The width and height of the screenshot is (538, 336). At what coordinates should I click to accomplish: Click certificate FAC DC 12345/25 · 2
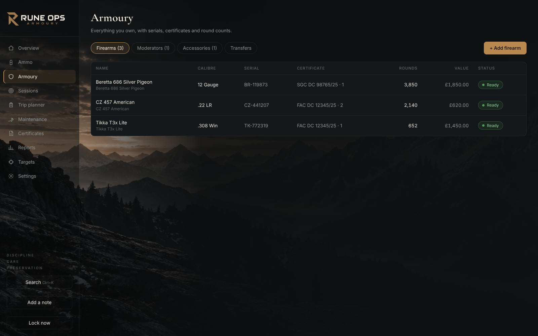pos(320,105)
